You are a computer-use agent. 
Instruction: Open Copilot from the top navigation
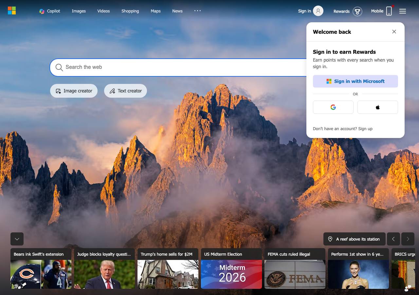tap(50, 11)
